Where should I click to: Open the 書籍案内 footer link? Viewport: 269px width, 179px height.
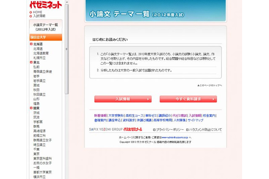[100, 120]
